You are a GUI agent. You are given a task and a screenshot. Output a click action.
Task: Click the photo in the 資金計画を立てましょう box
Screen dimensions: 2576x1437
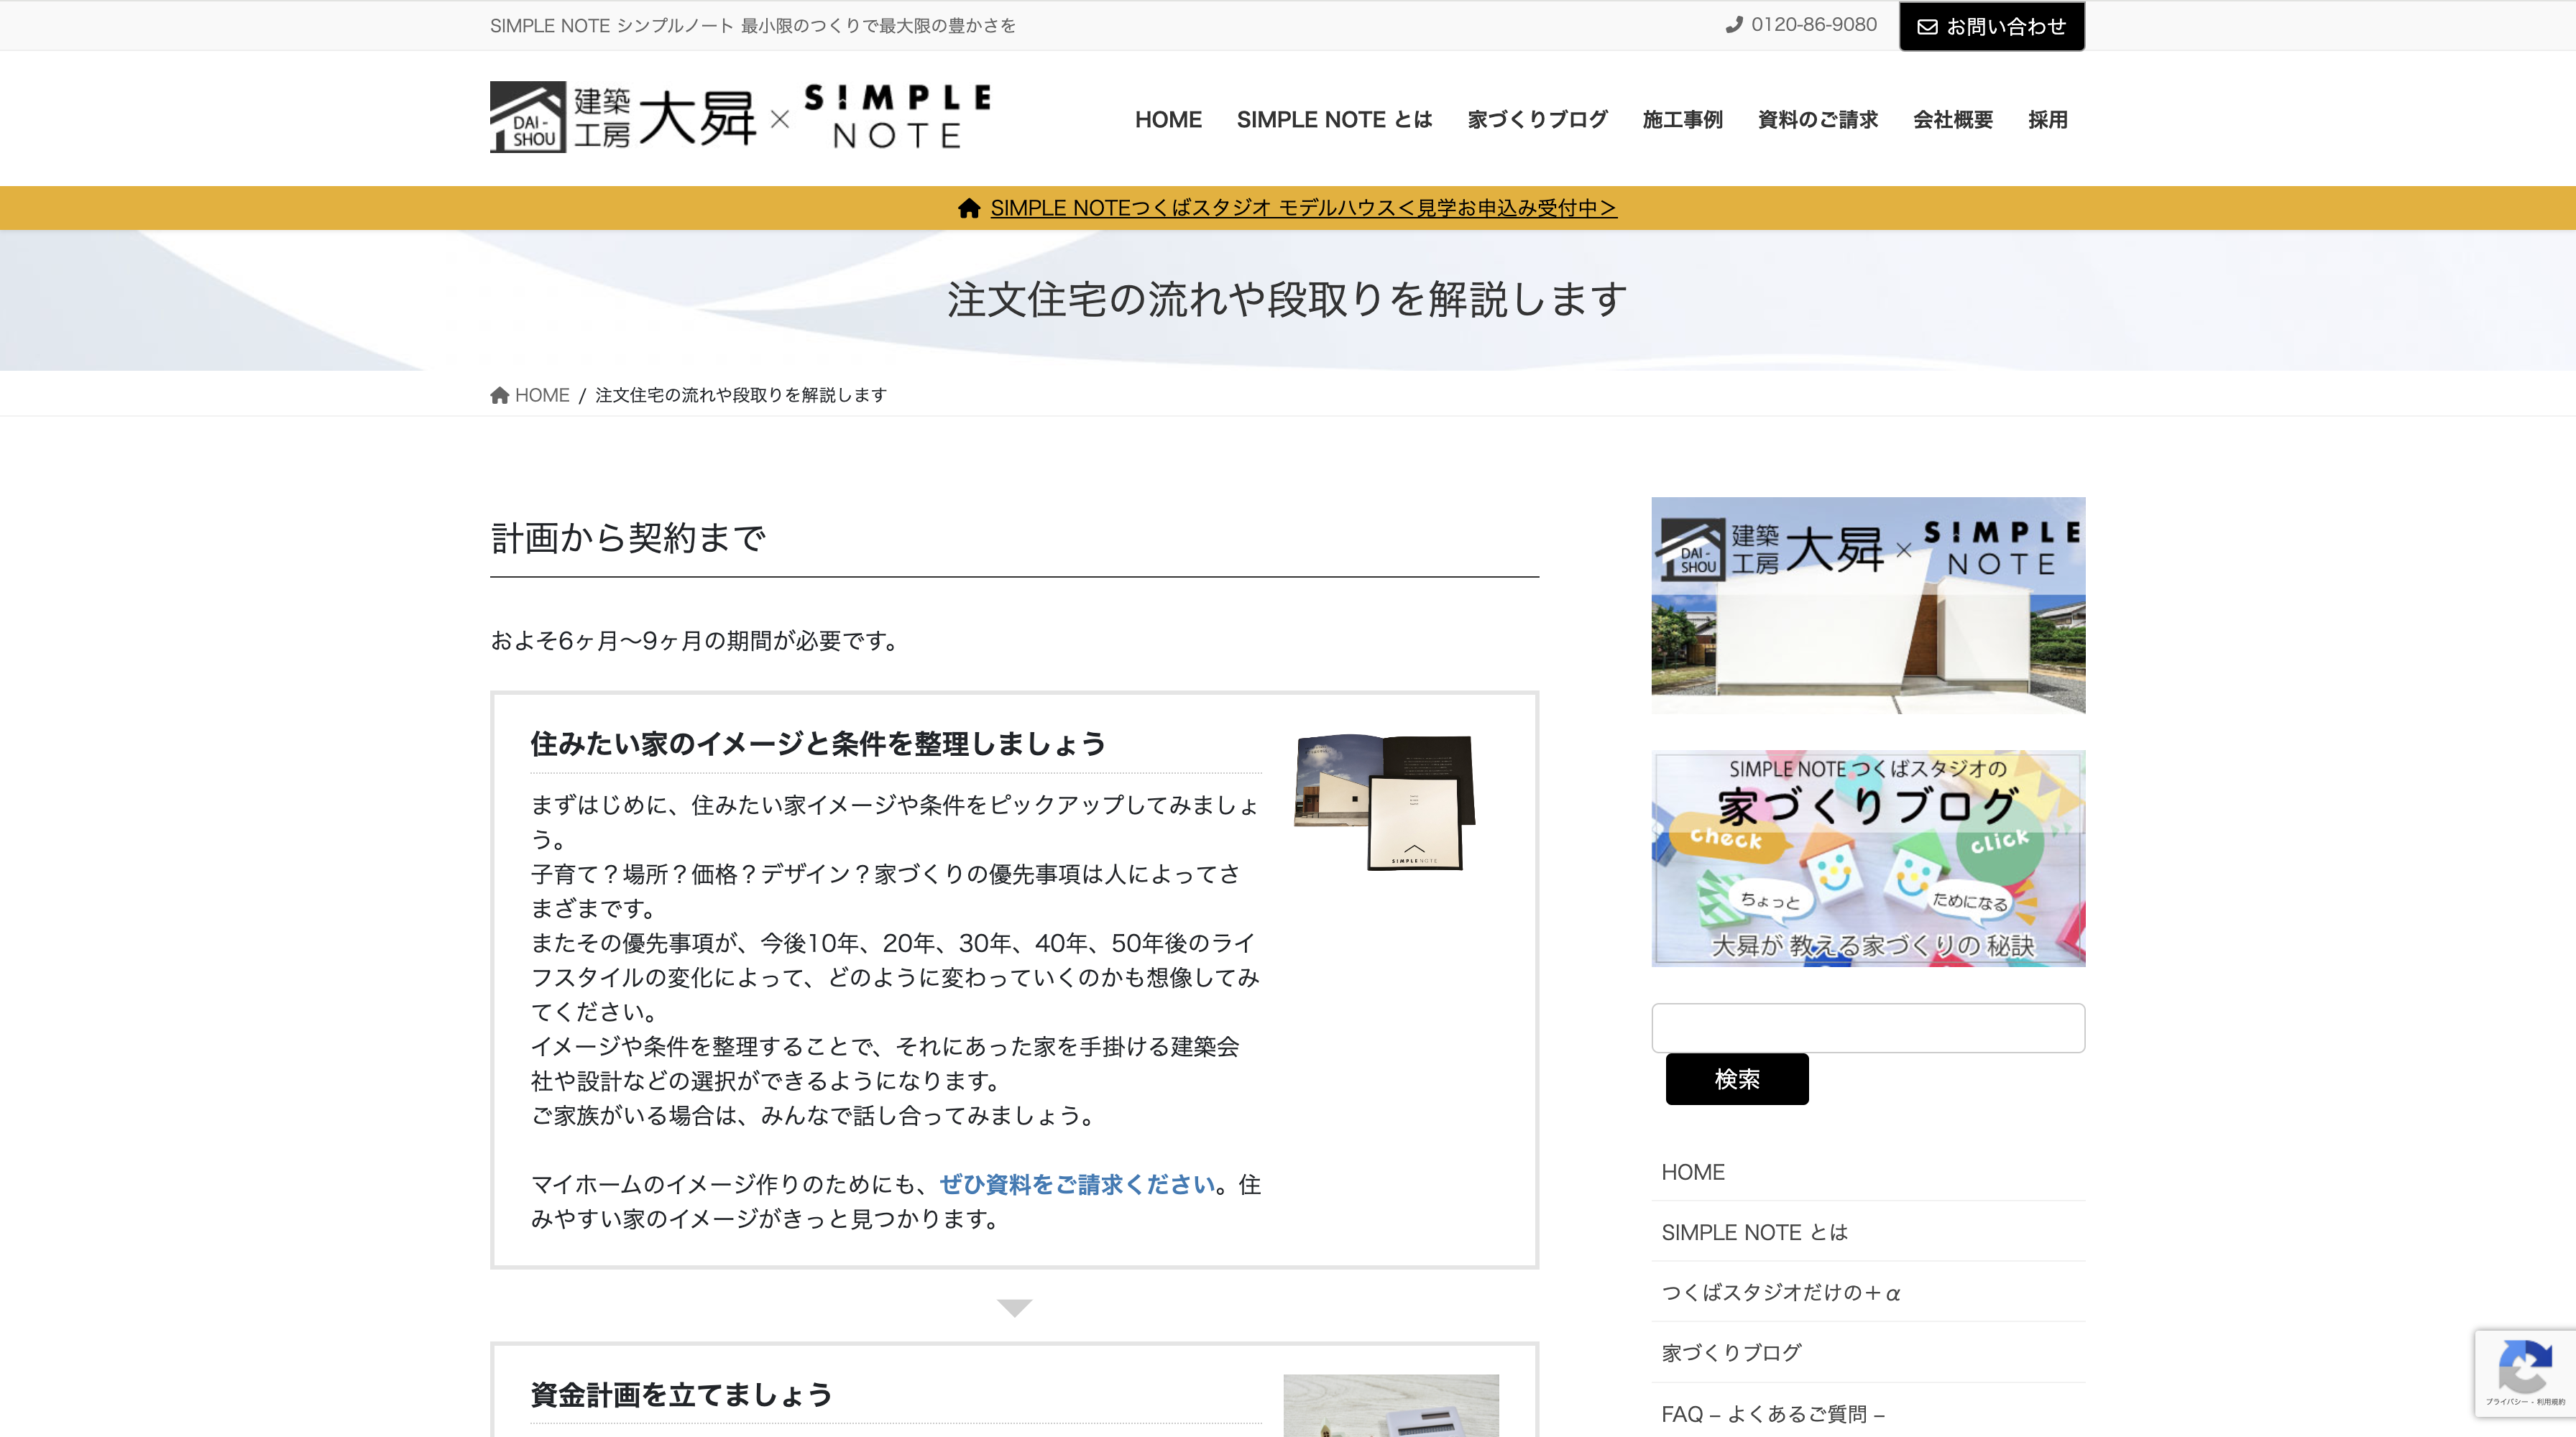(1391, 1405)
